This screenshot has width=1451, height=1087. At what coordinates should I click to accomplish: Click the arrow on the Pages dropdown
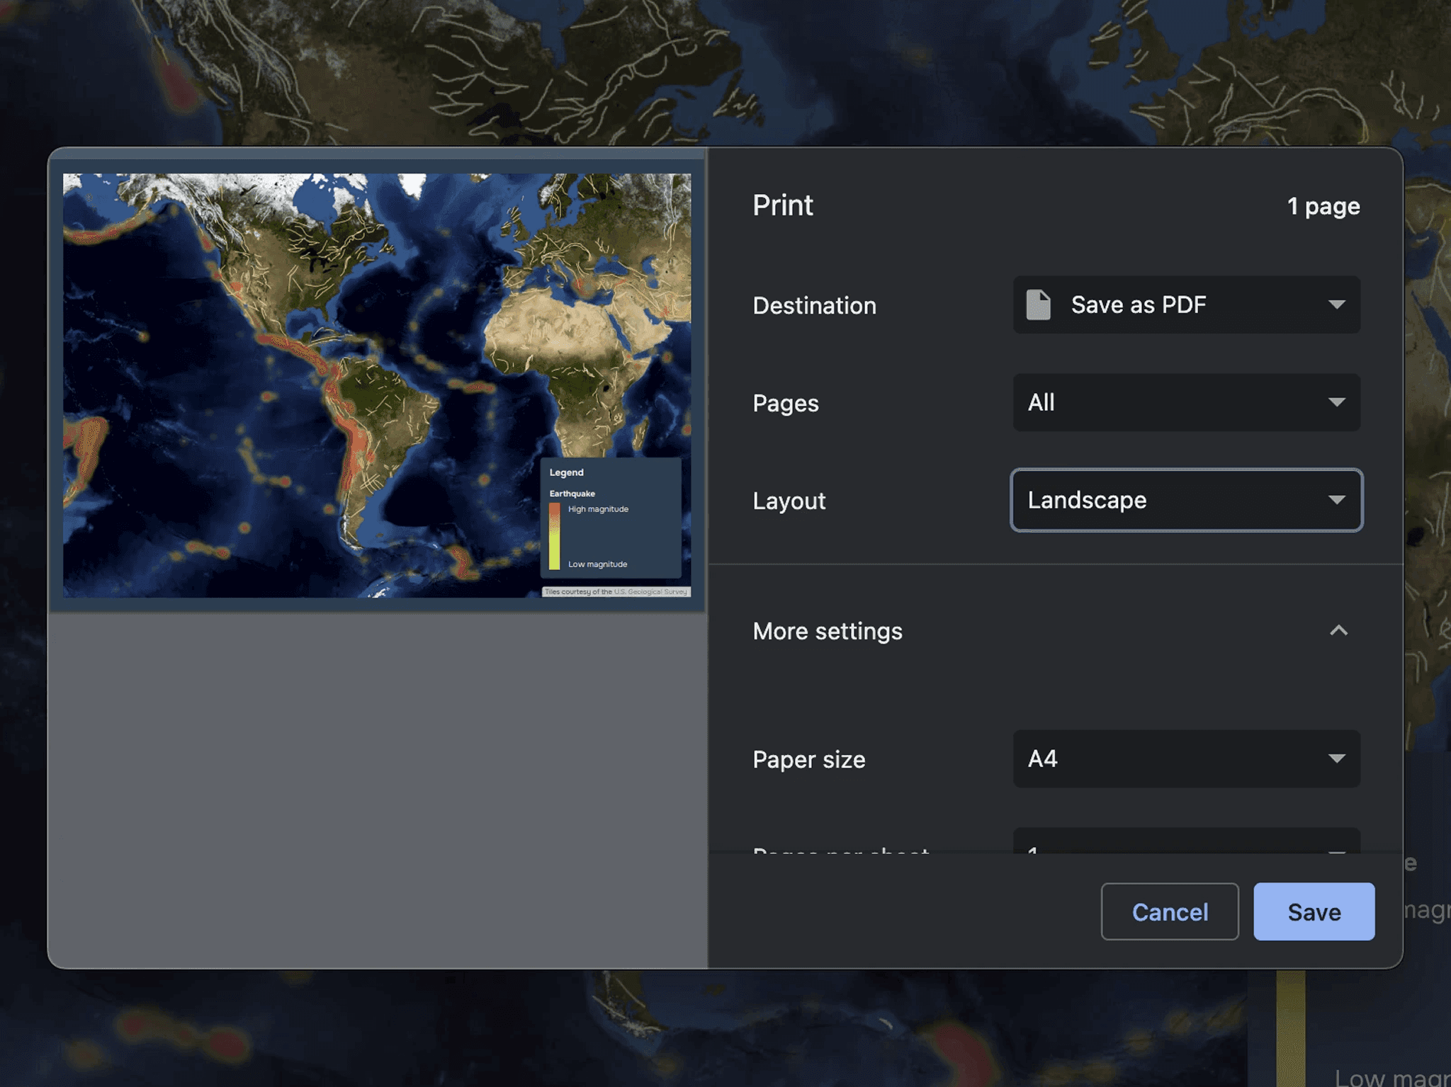1336,402
